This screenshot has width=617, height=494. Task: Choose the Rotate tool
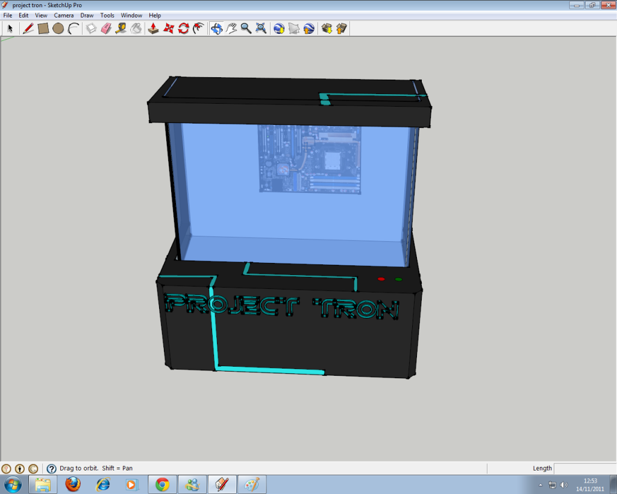[184, 28]
